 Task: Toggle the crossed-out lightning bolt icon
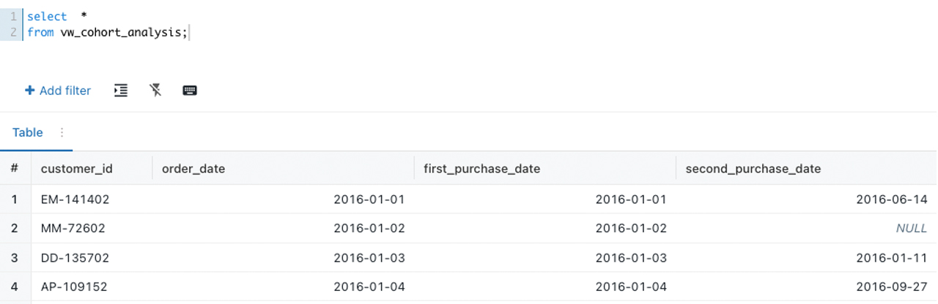[155, 91]
